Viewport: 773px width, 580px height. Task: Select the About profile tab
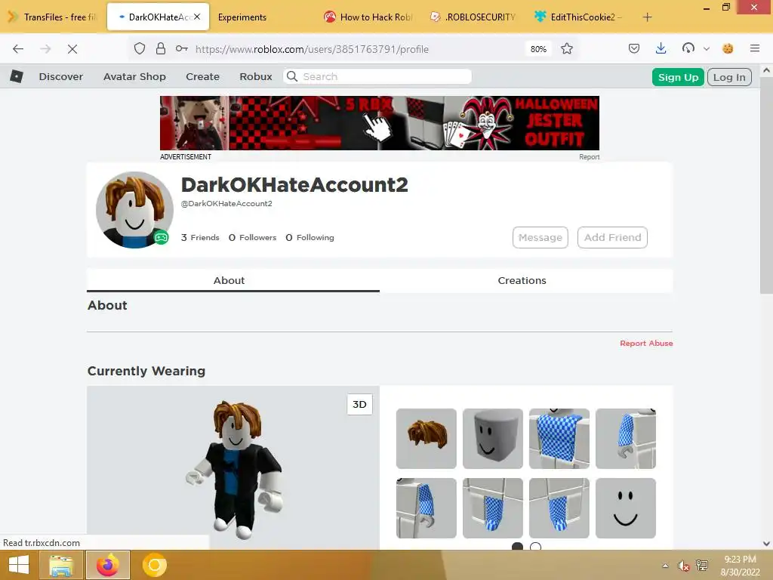233,281
